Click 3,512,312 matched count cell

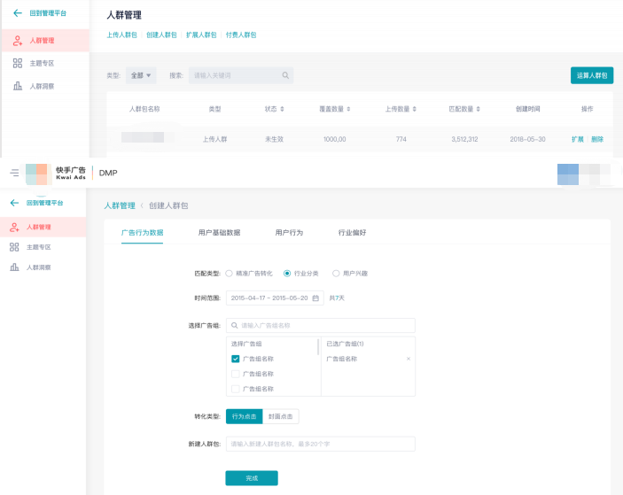point(464,139)
